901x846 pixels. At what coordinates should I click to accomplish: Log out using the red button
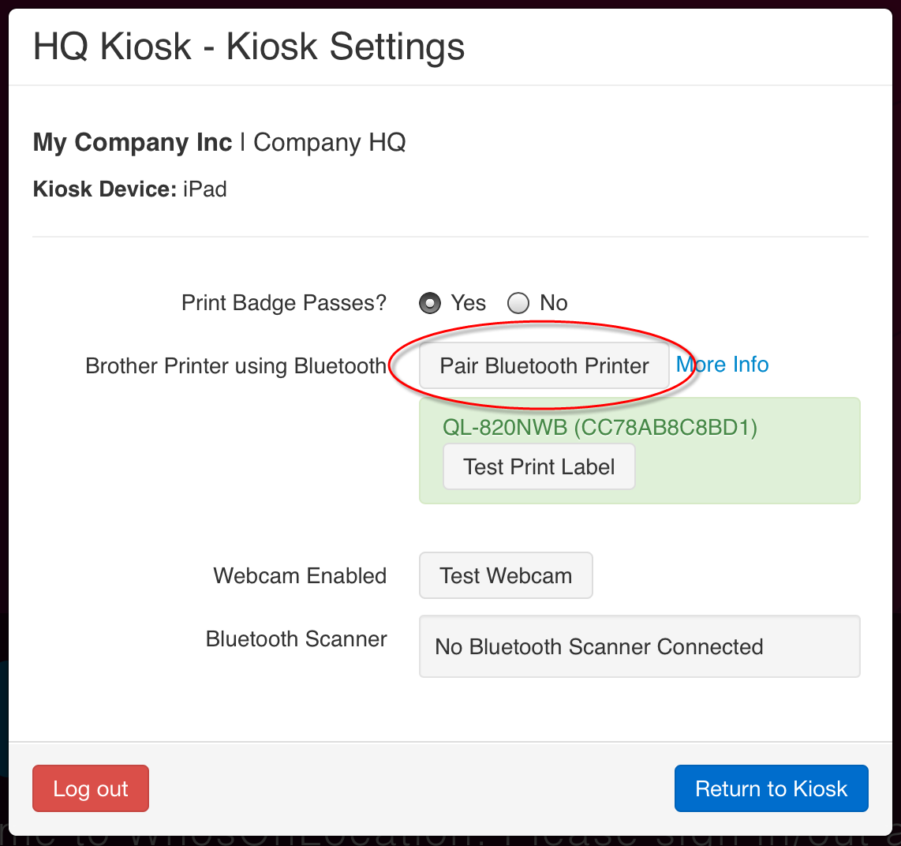90,788
